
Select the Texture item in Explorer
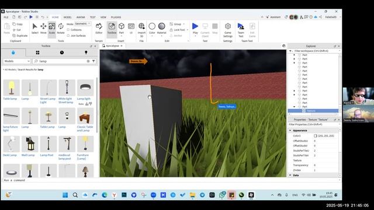(x=311, y=111)
